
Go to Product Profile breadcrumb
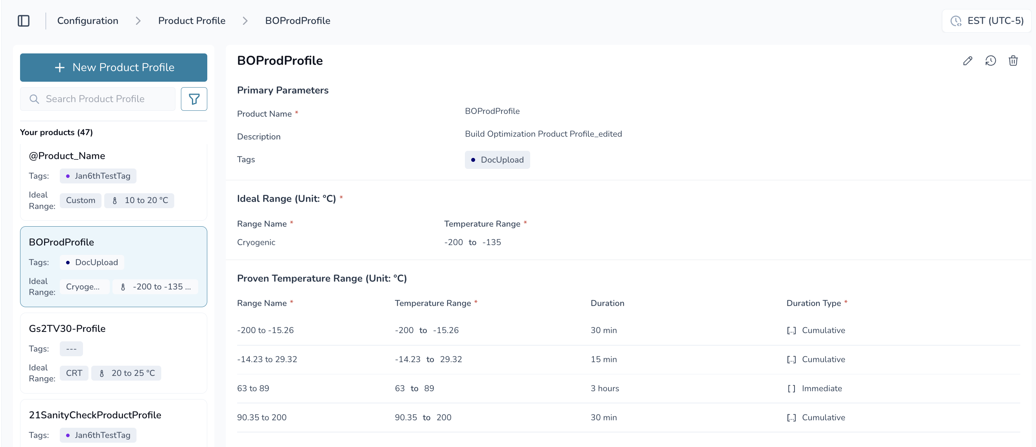coord(192,20)
